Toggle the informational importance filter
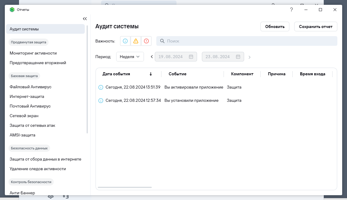The height and width of the screenshot is (200, 347). pos(125,41)
